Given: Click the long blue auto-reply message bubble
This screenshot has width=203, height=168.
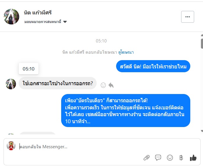Looking at the screenshot, I should [x=126, y=111].
